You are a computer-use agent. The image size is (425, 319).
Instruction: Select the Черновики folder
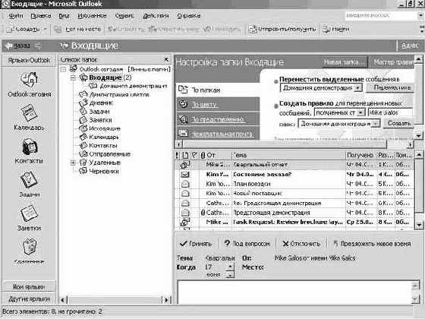(99, 171)
